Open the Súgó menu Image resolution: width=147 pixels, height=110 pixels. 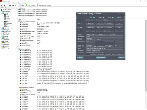click(25, 3)
